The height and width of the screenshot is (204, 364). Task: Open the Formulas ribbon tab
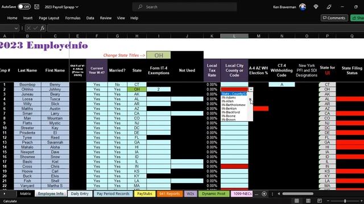click(x=73, y=18)
